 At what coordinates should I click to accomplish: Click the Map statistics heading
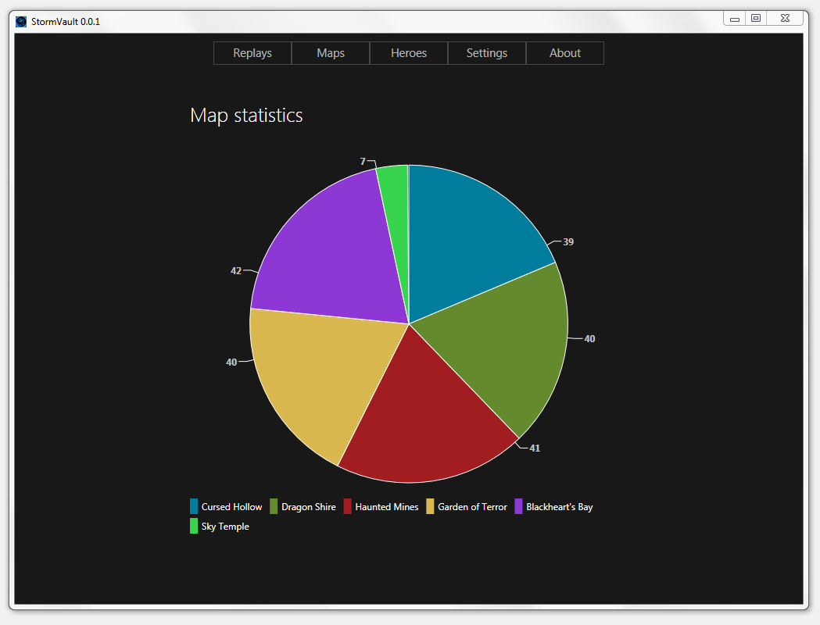(246, 116)
